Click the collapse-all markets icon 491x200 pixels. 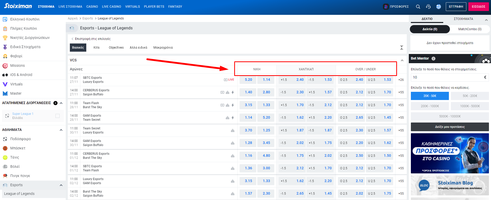point(402,48)
